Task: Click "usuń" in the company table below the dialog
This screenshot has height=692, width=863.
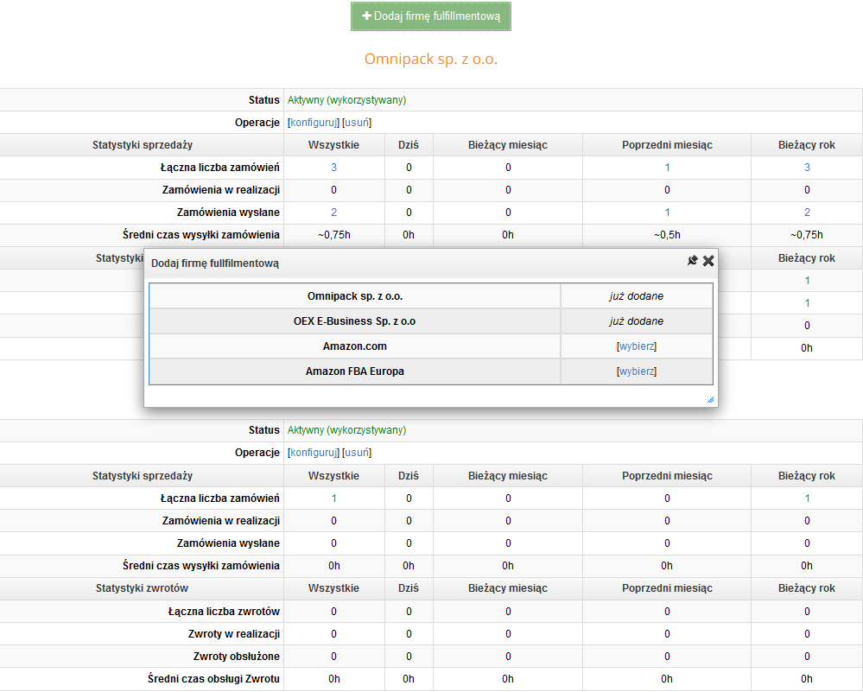Action: pos(357,453)
